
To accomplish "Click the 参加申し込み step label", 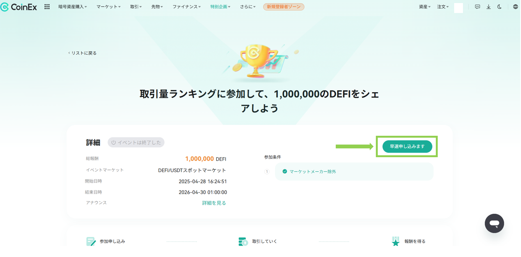I will (112, 242).
